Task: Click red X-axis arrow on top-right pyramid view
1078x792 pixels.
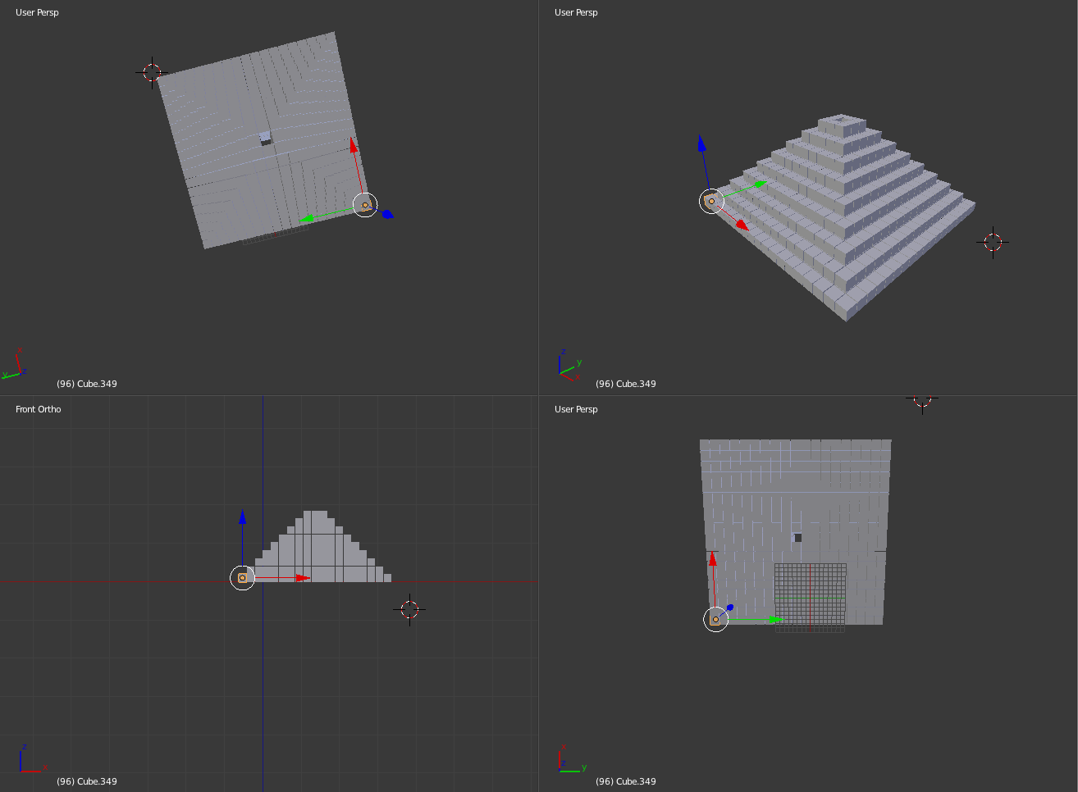Action: 742,224
